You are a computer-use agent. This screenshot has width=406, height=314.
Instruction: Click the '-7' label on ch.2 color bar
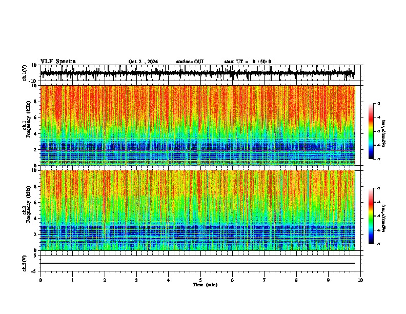point(378,244)
